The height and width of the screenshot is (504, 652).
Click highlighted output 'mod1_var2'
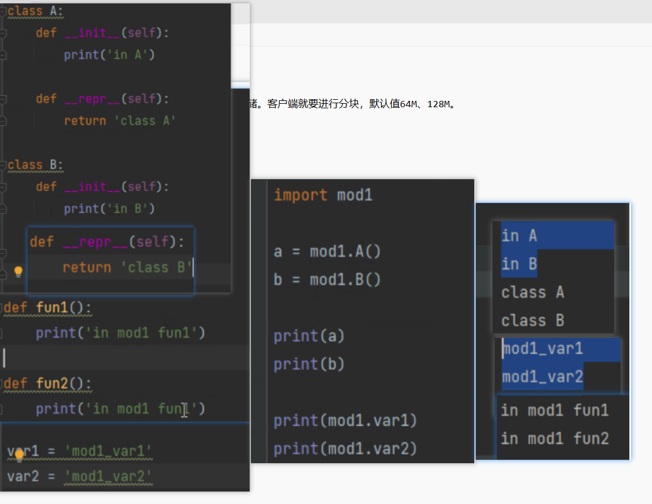(x=542, y=377)
